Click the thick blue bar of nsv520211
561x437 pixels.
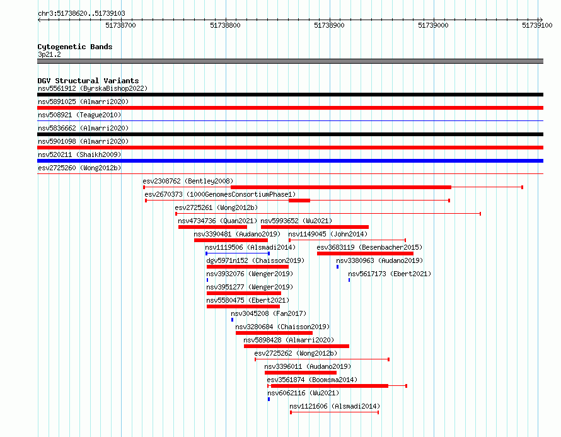pyautogui.click(x=290, y=161)
